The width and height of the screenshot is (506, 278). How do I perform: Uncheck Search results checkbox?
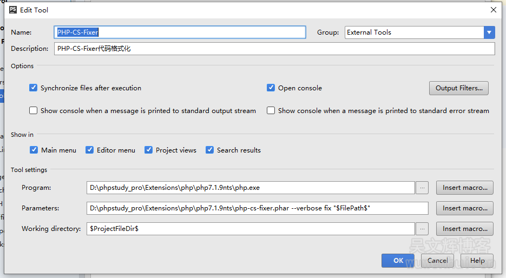click(x=210, y=150)
